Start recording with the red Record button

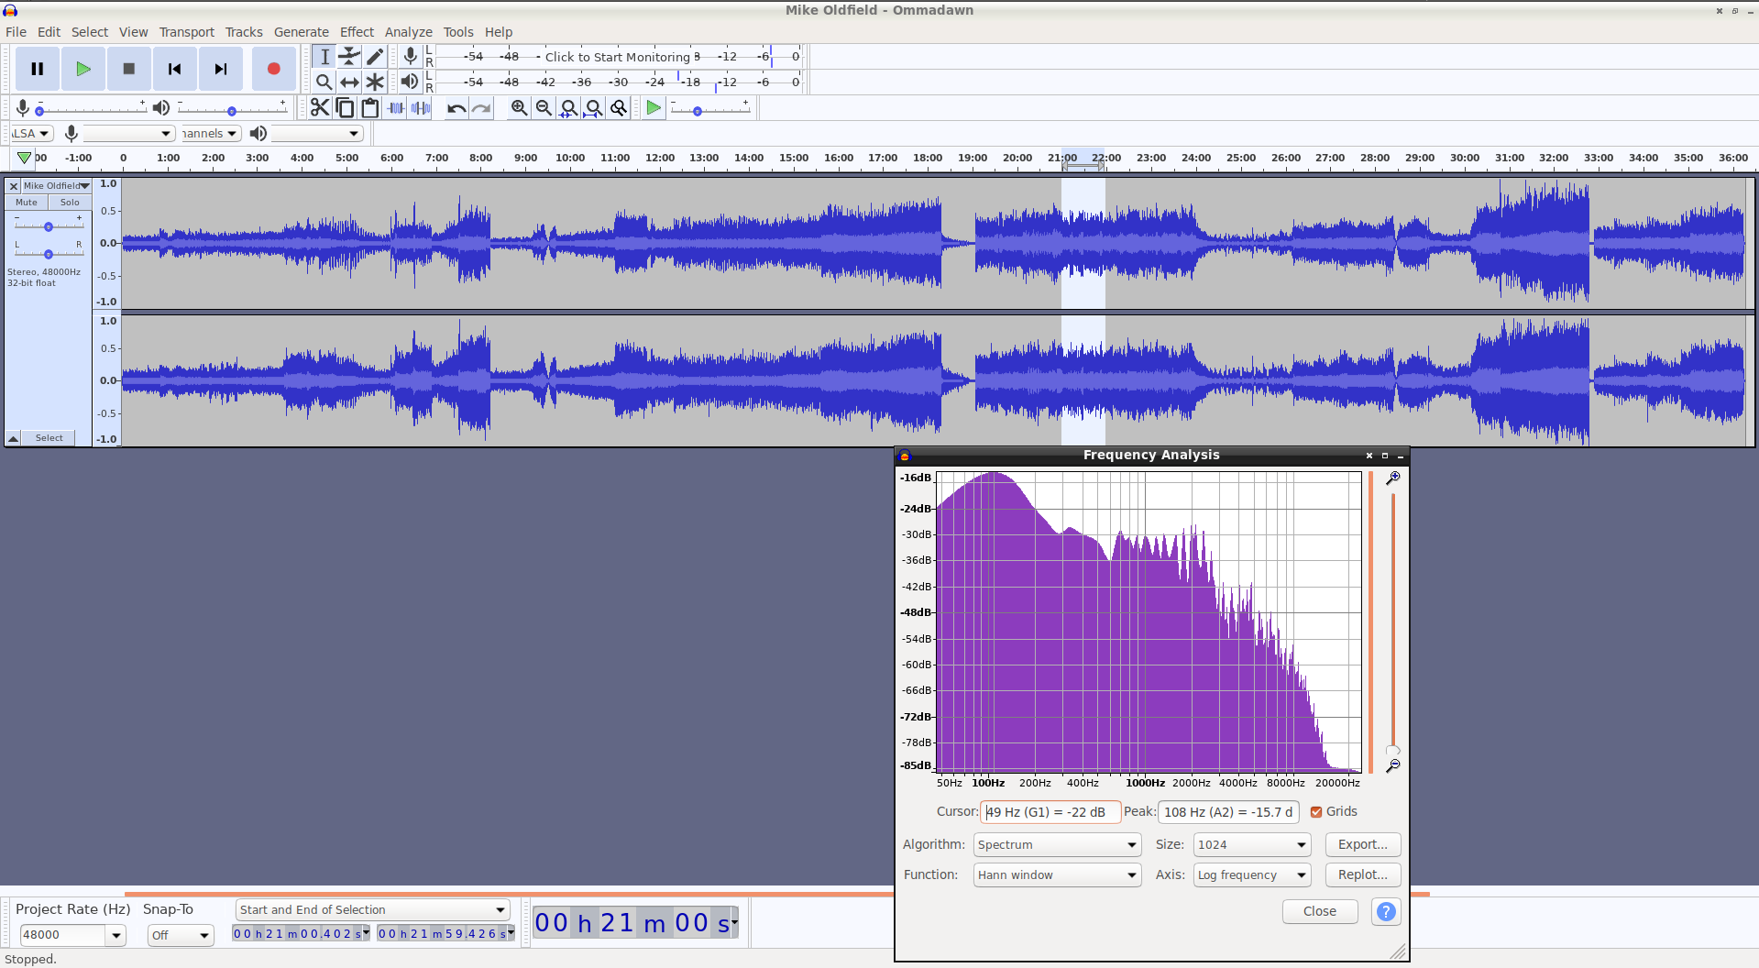pos(273,69)
